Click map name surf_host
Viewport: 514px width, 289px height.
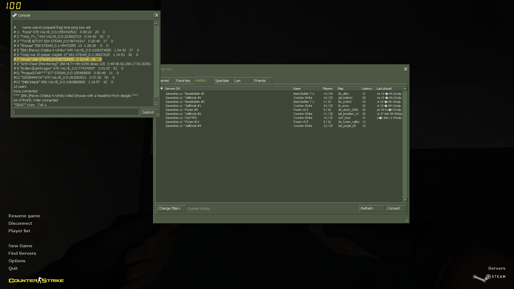pyautogui.click(x=344, y=118)
